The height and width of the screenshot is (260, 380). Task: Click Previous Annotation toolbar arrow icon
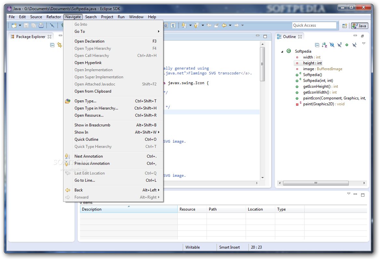point(196,25)
